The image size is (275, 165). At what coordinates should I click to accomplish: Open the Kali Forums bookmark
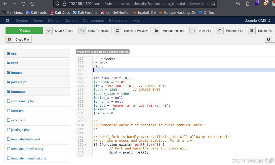coord(85,12)
